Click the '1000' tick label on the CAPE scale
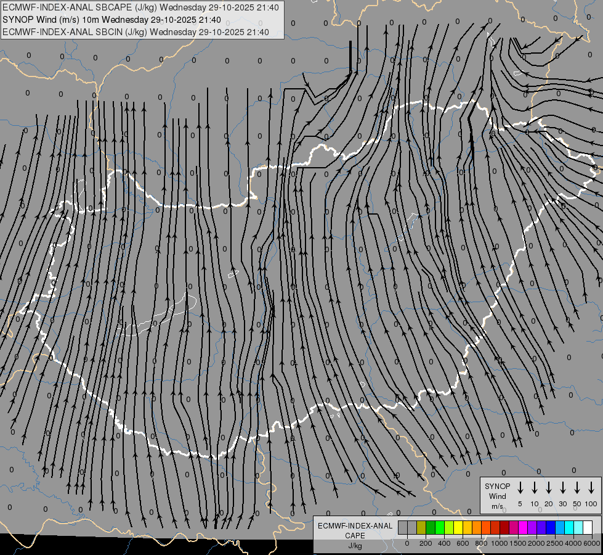Screen dimensions: 603x555 [x=500, y=543]
